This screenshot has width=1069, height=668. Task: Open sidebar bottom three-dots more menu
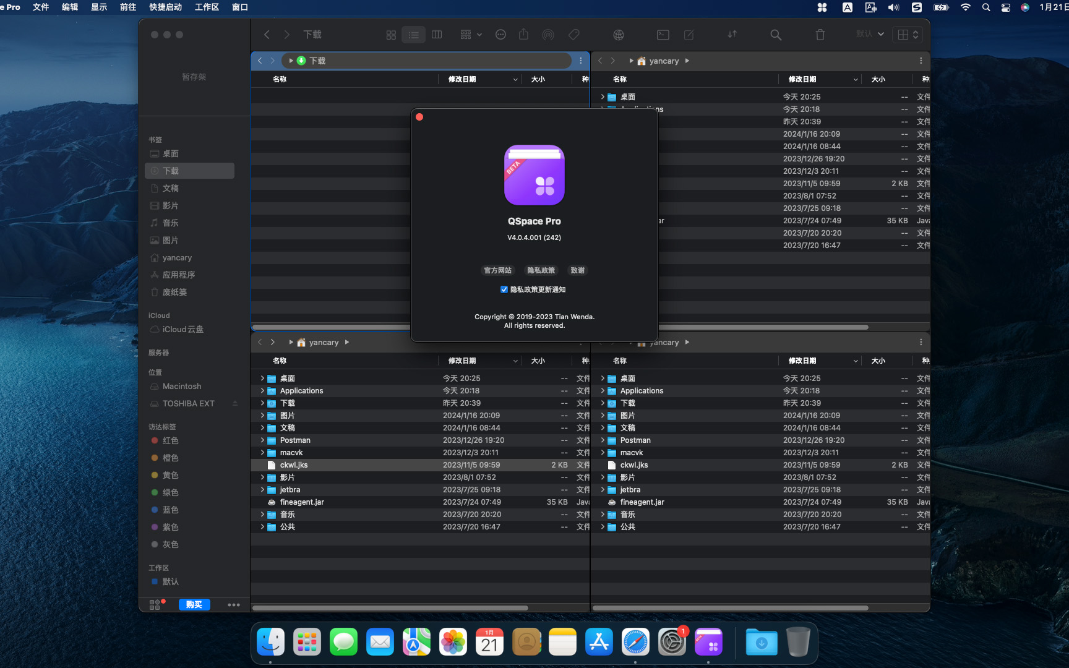coord(233,605)
